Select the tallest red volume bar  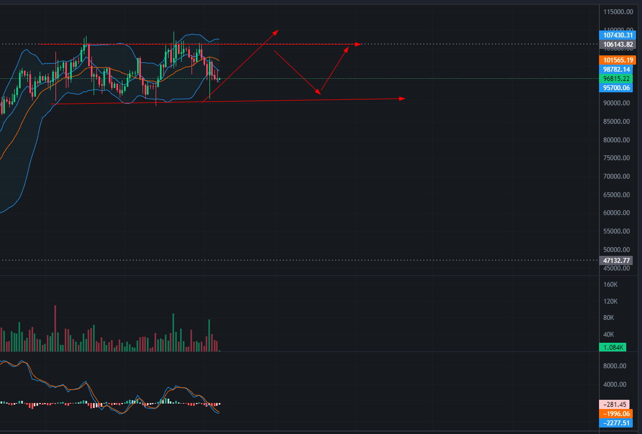click(55, 328)
